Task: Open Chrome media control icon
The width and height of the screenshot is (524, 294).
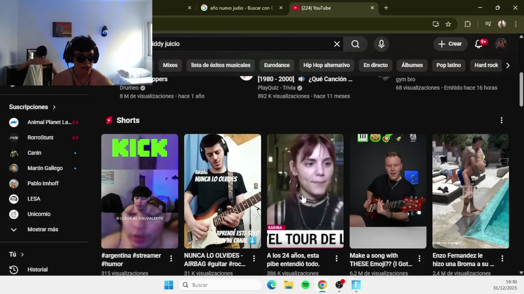Action: (x=488, y=24)
